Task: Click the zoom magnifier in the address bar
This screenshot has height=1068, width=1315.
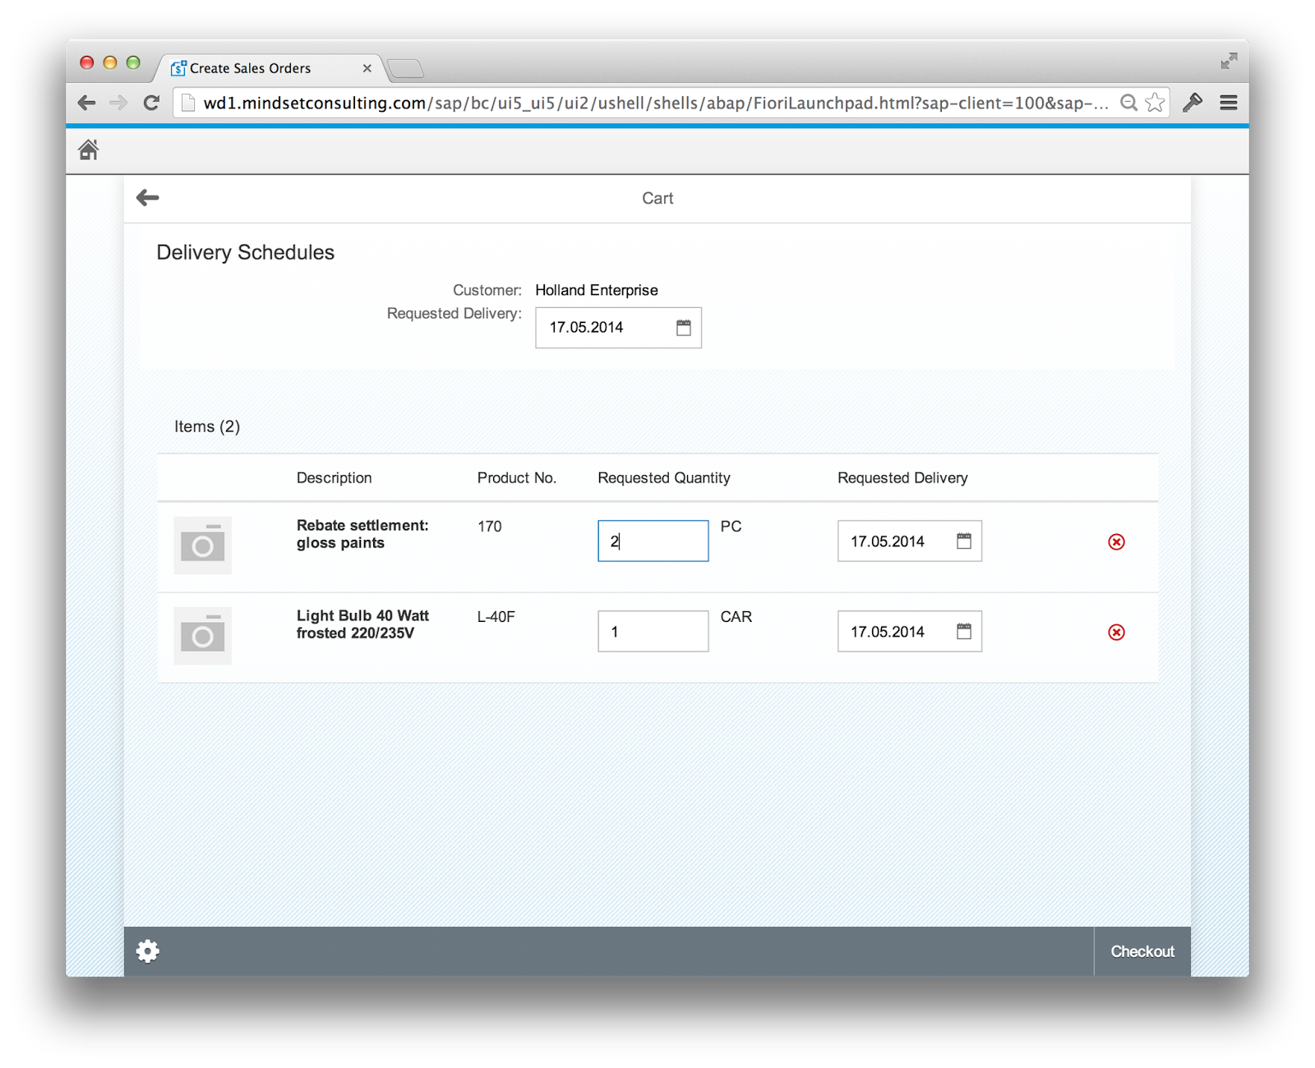Action: 1129,102
